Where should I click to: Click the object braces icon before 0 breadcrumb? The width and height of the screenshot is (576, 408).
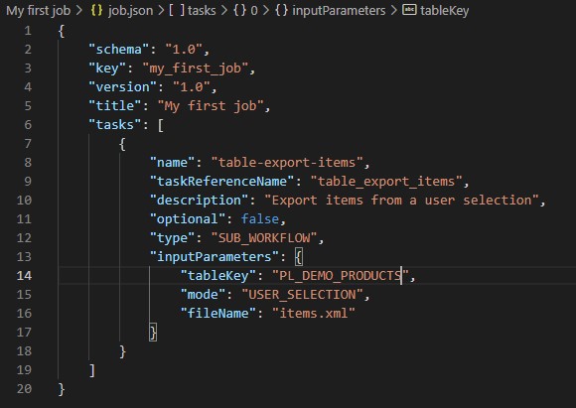239,10
